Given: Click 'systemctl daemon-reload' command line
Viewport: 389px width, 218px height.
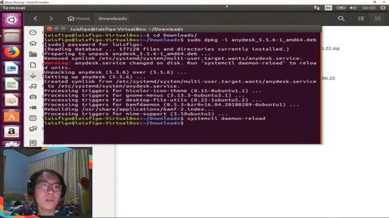Looking at the screenshot, I should pos(226,119).
